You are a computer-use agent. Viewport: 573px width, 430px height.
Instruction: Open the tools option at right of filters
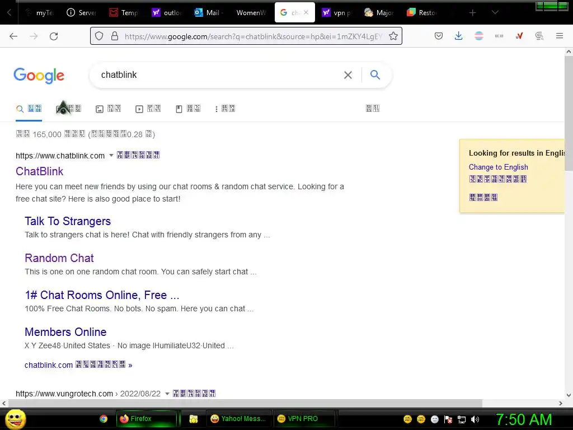click(x=373, y=109)
